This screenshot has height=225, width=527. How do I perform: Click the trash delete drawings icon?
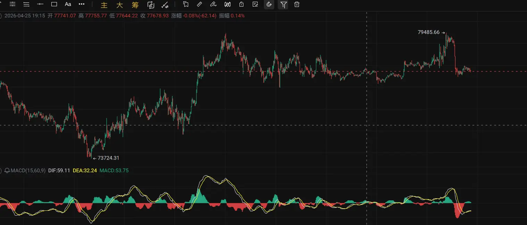[x=297, y=4]
